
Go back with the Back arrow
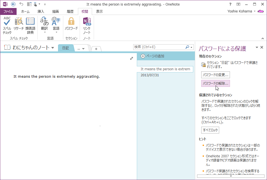[x=13, y=4]
